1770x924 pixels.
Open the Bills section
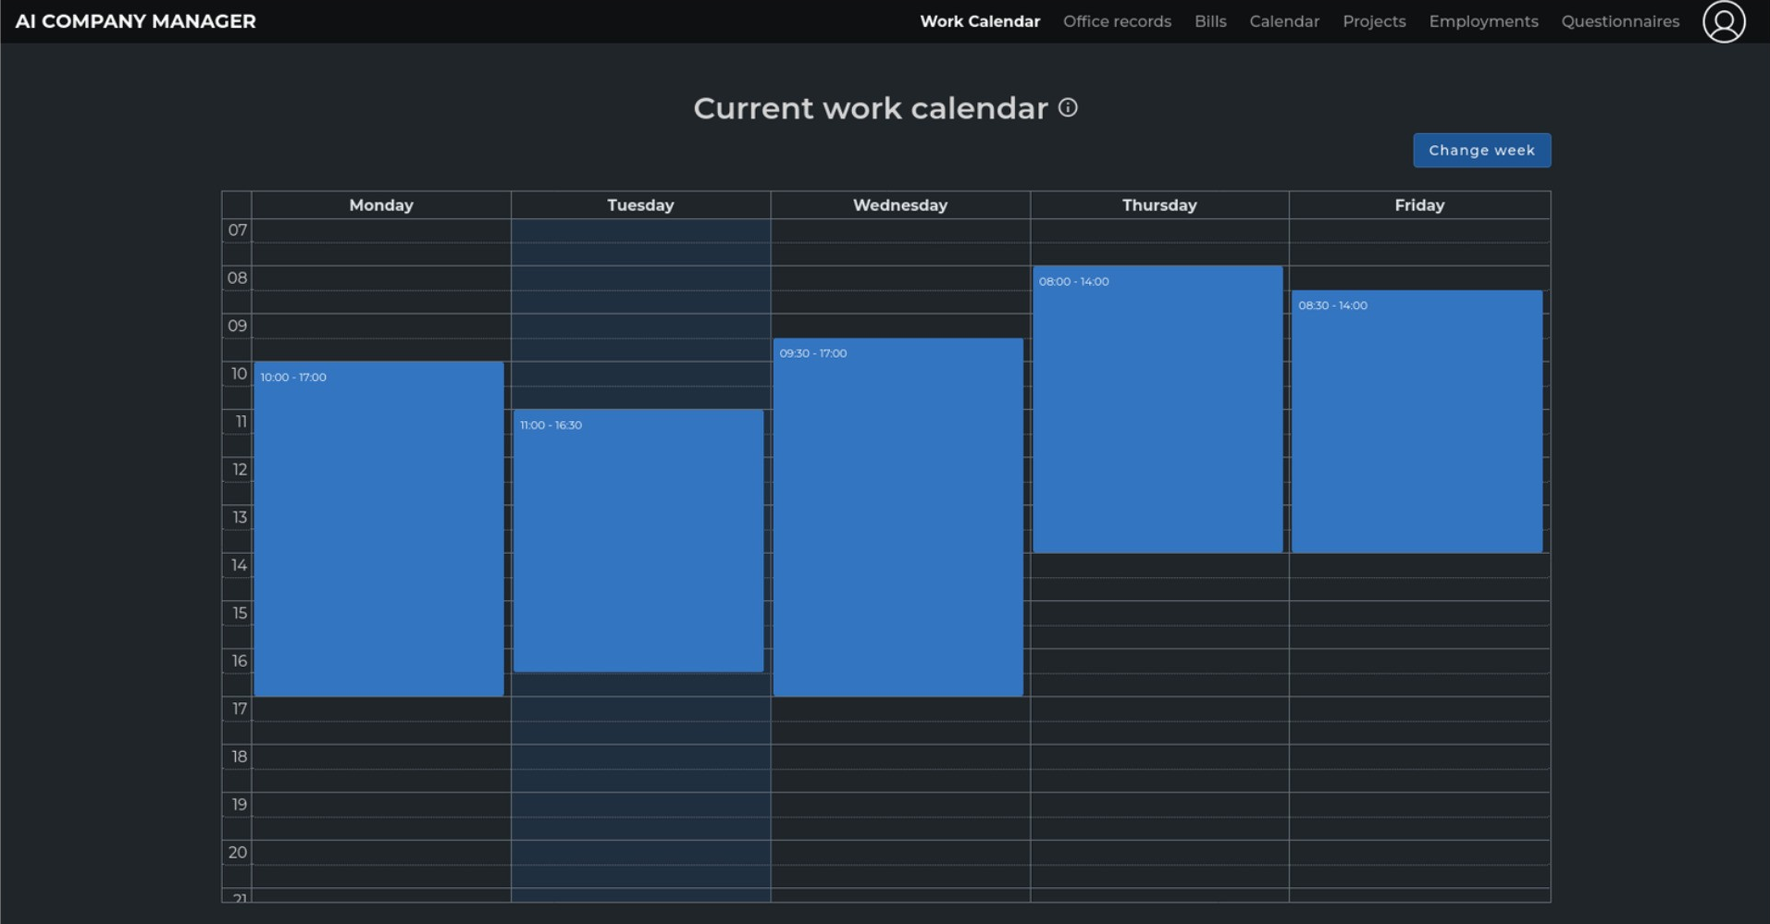[1209, 21]
